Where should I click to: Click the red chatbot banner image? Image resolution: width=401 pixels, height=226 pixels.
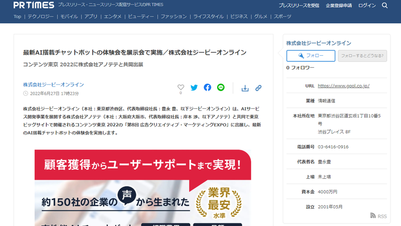143,187
